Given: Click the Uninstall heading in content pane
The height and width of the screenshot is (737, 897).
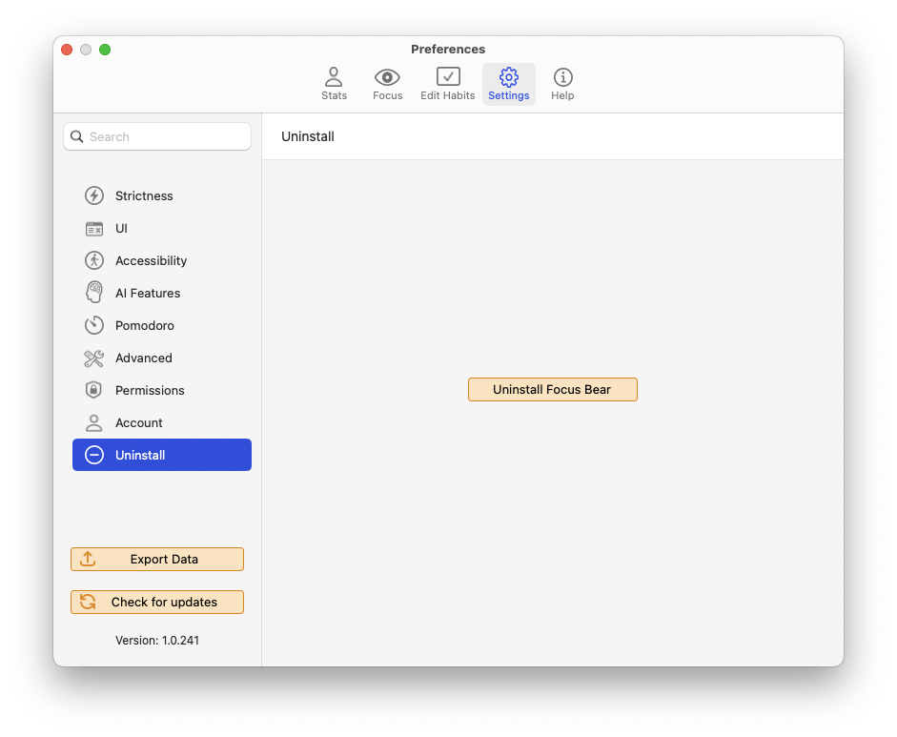Looking at the screenshot, I should [x=308, y=136].
